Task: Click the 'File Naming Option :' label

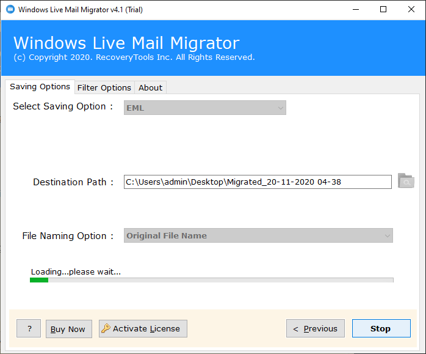Action: [68, 236]
